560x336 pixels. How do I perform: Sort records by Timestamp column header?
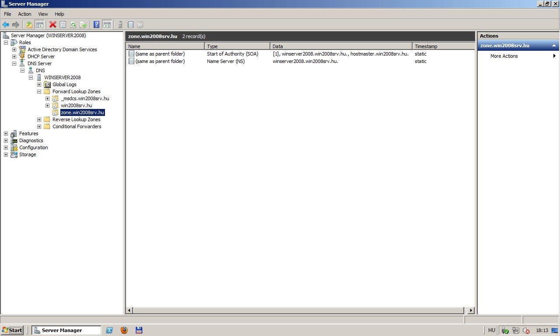(x=443, y=46)
